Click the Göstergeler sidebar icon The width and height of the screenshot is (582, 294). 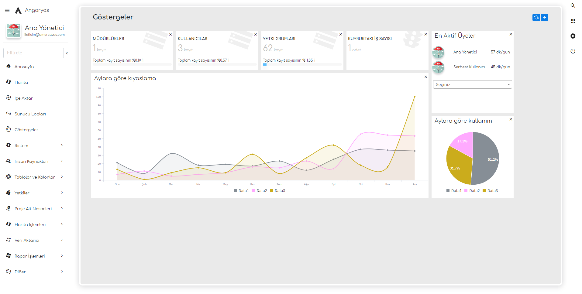[x=9, y=129]
